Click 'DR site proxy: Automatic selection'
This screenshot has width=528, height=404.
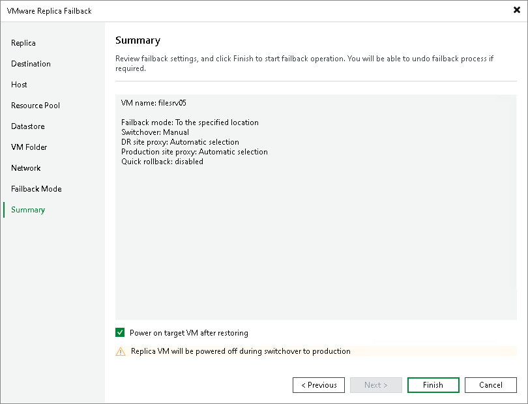tap(180, 142)
